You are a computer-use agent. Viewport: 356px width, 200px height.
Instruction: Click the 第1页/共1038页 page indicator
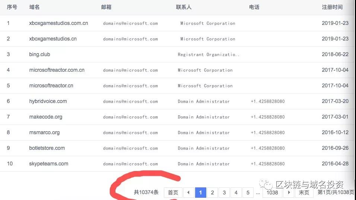click(x=336, y=192)
